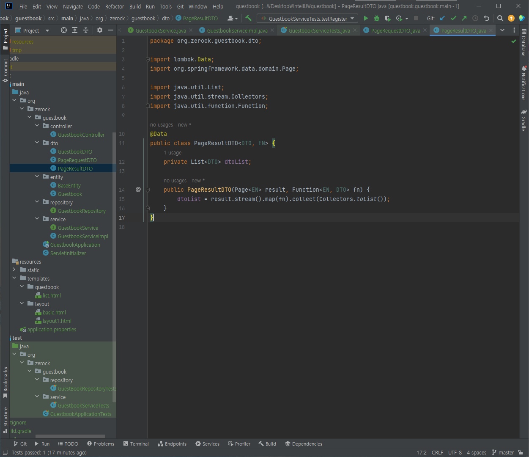Click UTF-8 encoding in status bar
529x457 pixels.
[455, 452]
